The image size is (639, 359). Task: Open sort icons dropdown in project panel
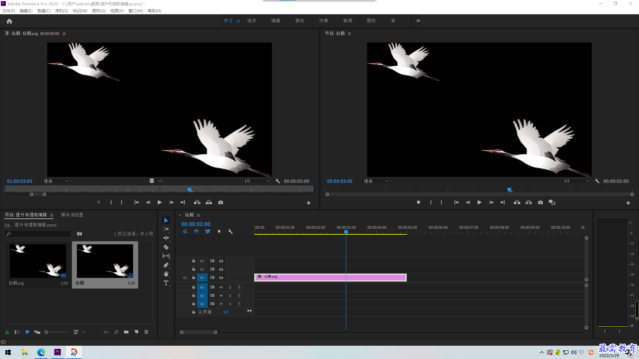click(x=79, y=332)
